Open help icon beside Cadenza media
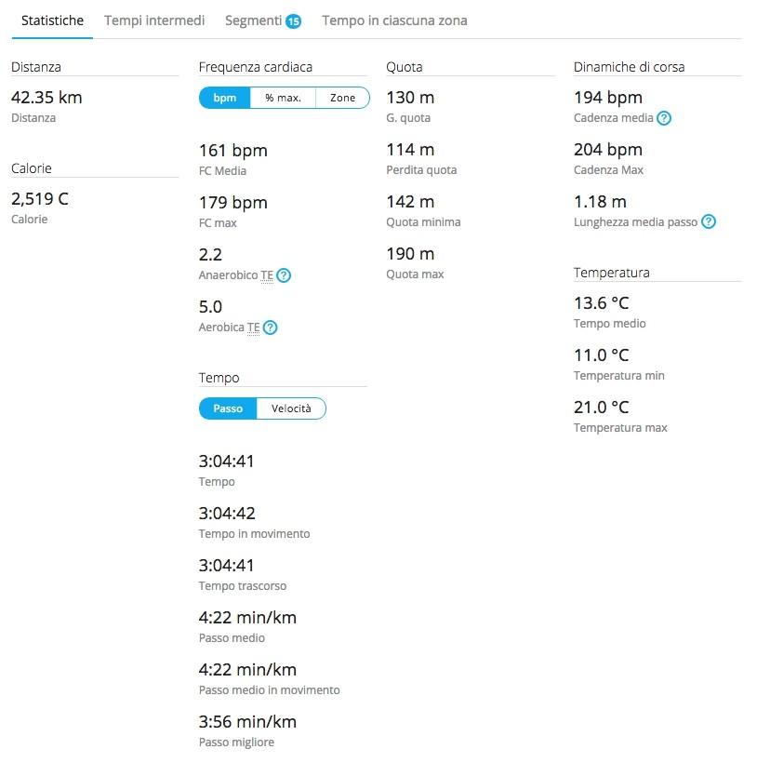The image size is (770, 776). pyautogui.click(x=664, y=118)
